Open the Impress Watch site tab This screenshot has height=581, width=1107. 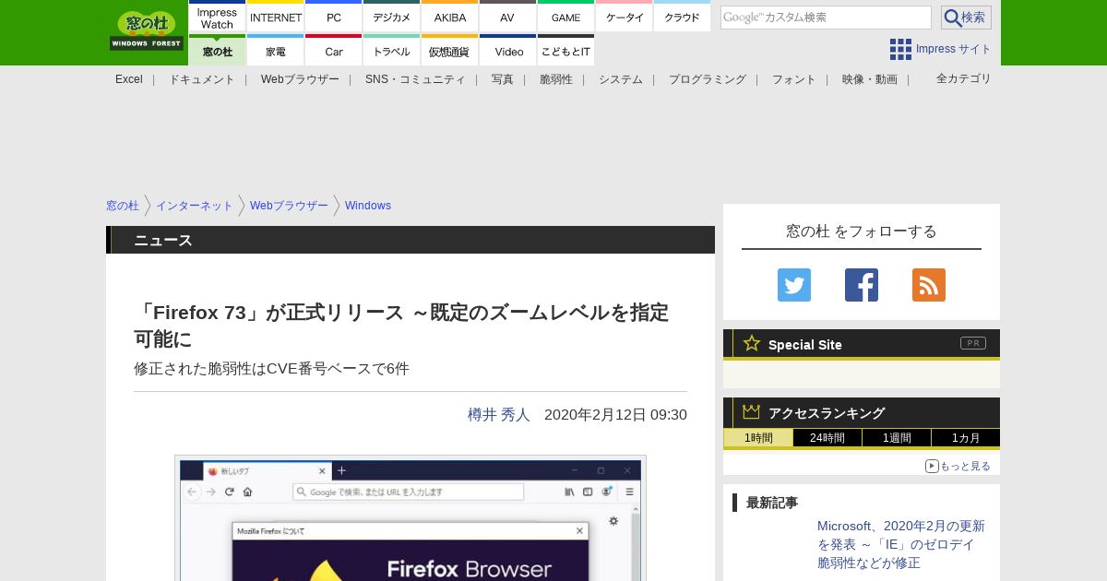point(217,17)
